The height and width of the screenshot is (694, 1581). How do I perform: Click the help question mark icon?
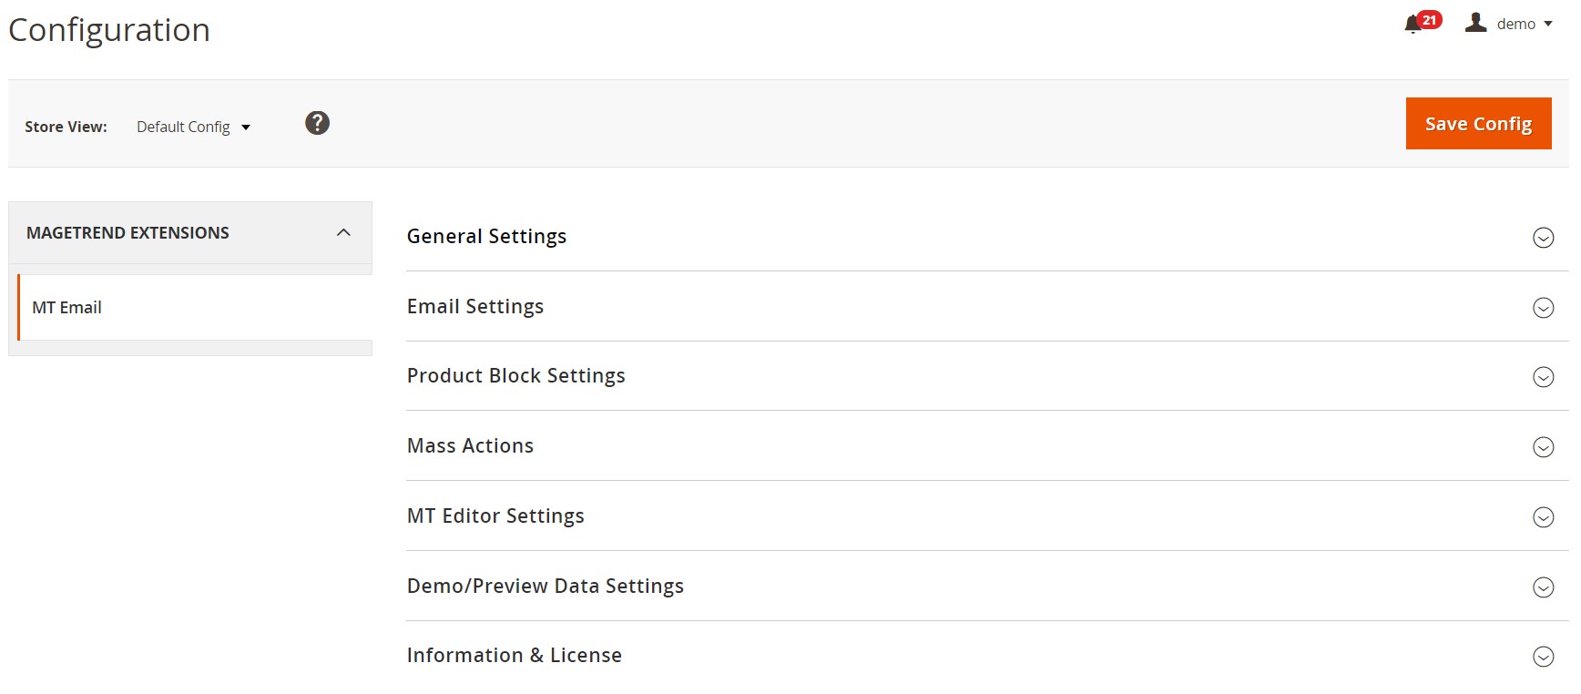pyautogui.click(x=317, y=123)
